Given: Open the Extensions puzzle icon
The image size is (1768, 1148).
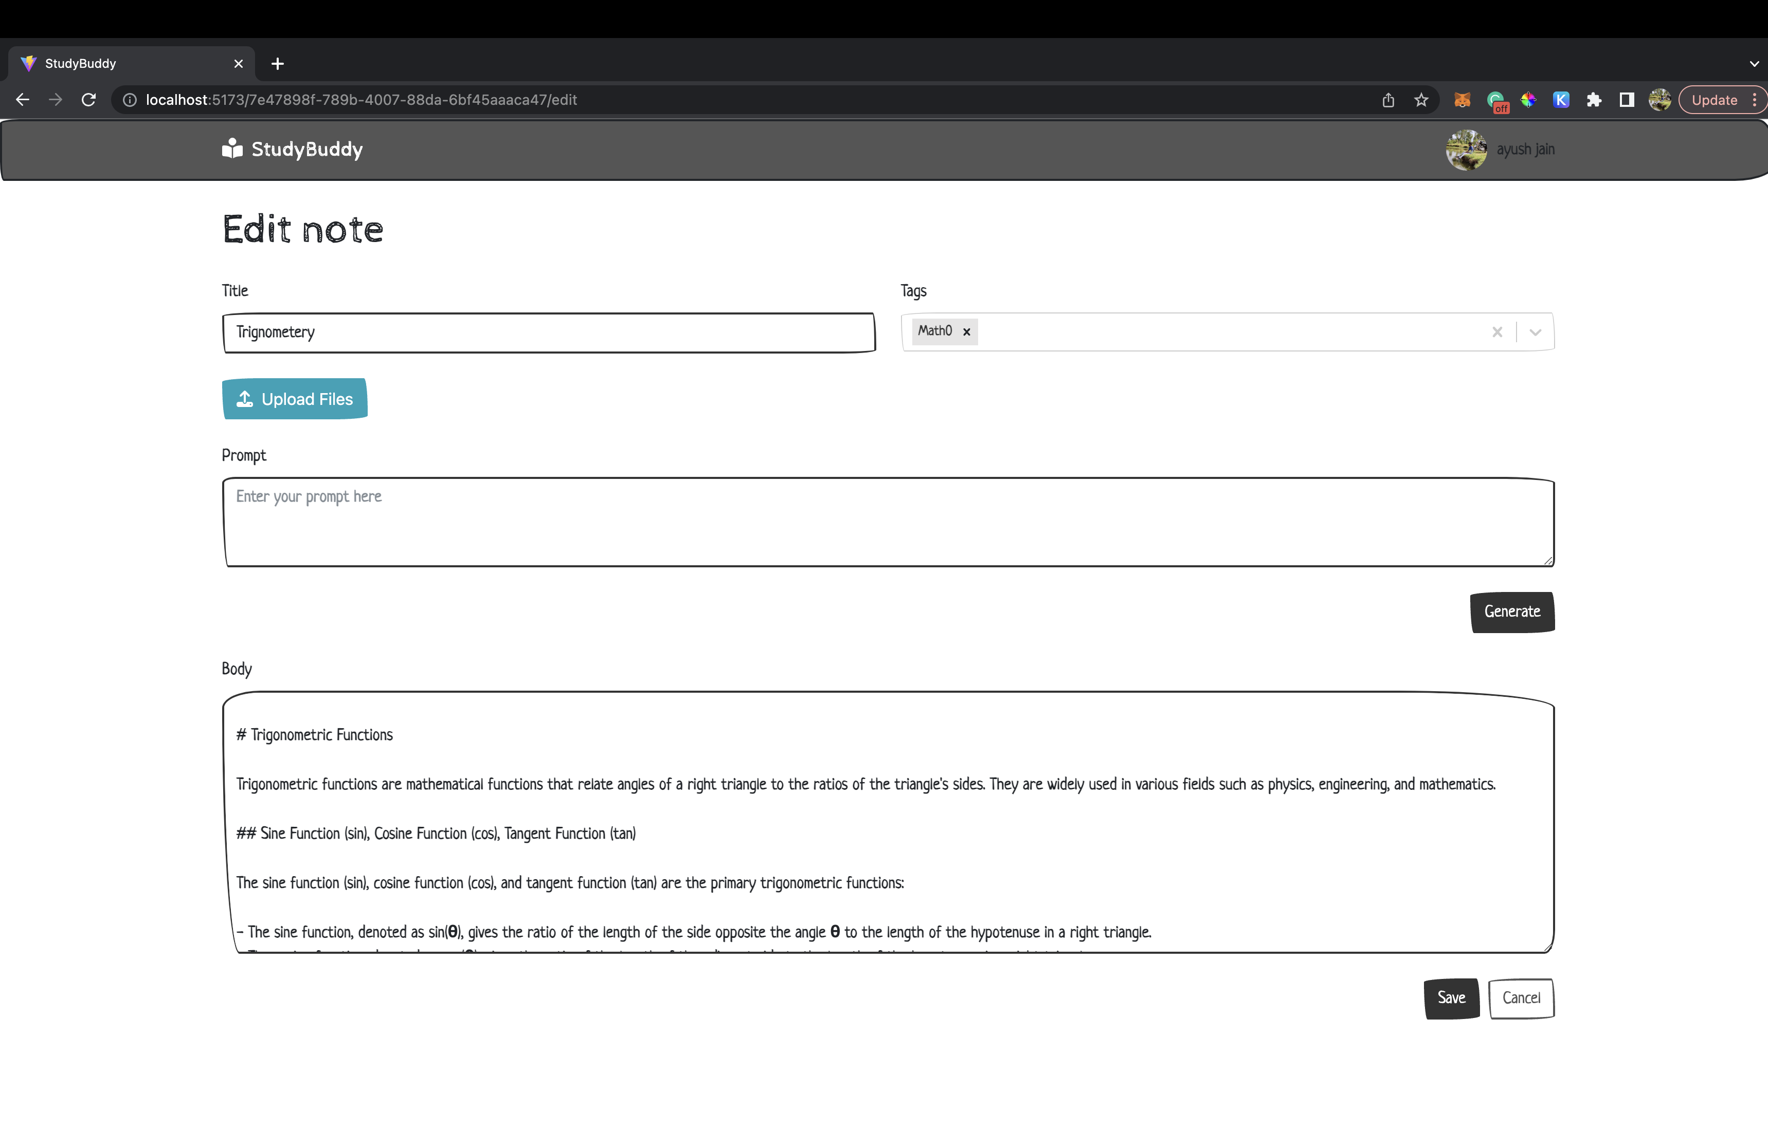Looking at the screenshot, I should click(1594, 100).
